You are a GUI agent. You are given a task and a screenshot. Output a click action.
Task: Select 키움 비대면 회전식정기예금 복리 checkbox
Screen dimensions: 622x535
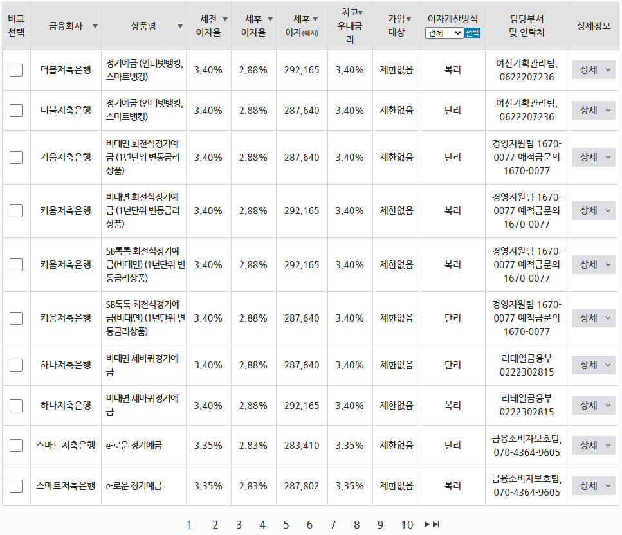coord(16,210)
